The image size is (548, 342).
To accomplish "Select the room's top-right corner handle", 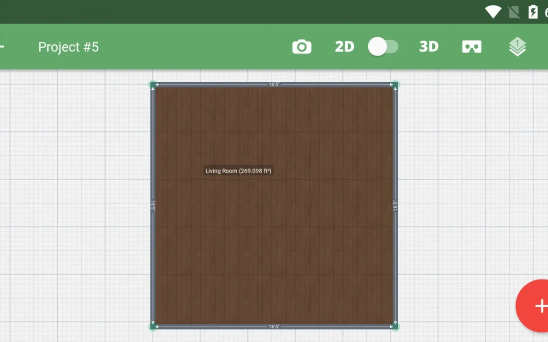I will (395, 85).
